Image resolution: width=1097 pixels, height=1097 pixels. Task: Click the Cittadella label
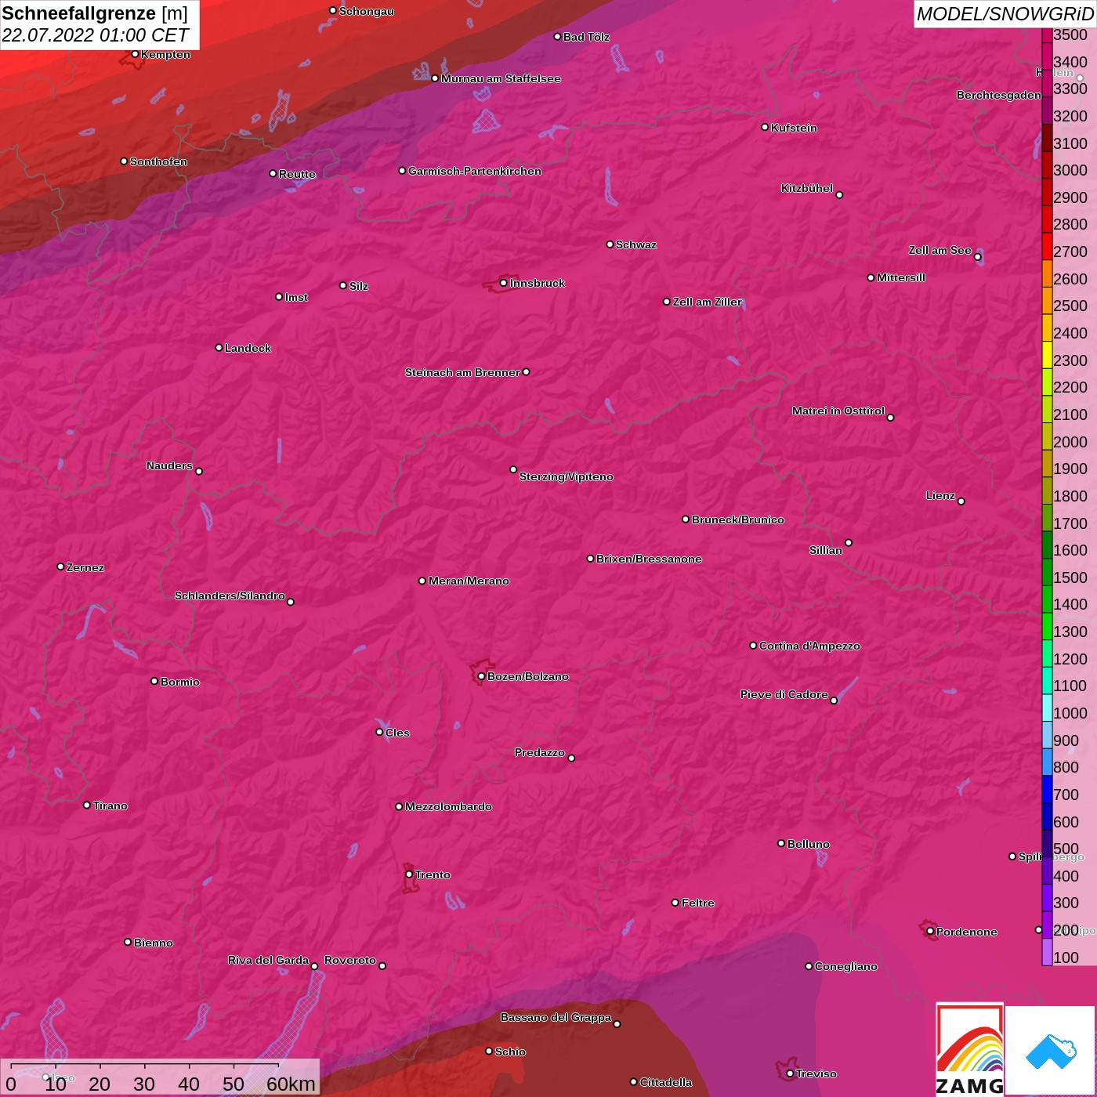click(x=666, y=1082)
